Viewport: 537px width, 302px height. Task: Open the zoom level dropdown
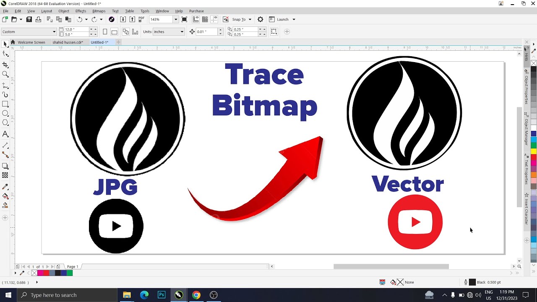[176, 19]
